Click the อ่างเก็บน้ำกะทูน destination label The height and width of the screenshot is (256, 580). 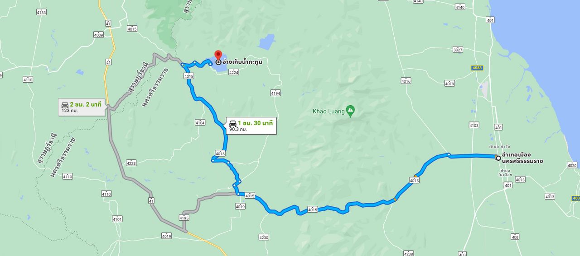point(242,62)
